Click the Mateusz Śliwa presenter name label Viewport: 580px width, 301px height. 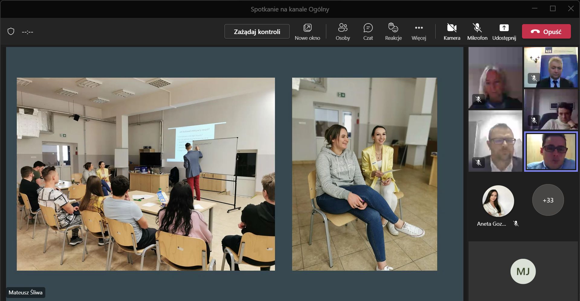(26, 292)
